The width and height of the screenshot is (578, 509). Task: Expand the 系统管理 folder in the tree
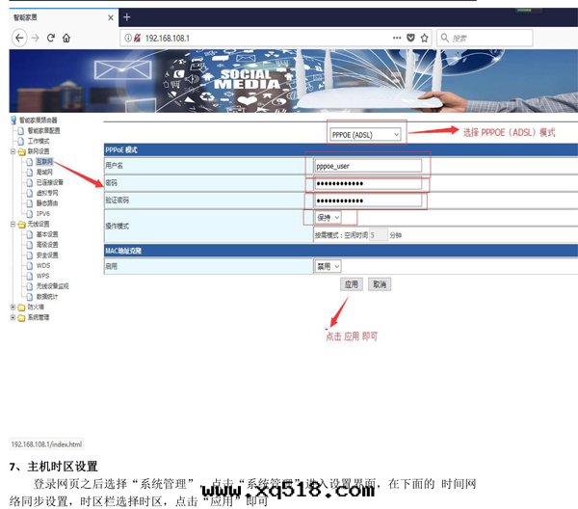13,317
